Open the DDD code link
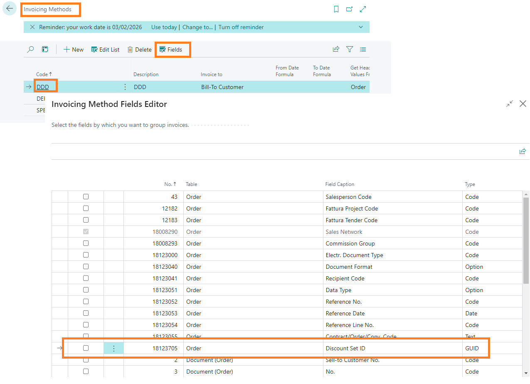The height and width of the screenshot is (384, 530). click(x=43, y=87)
